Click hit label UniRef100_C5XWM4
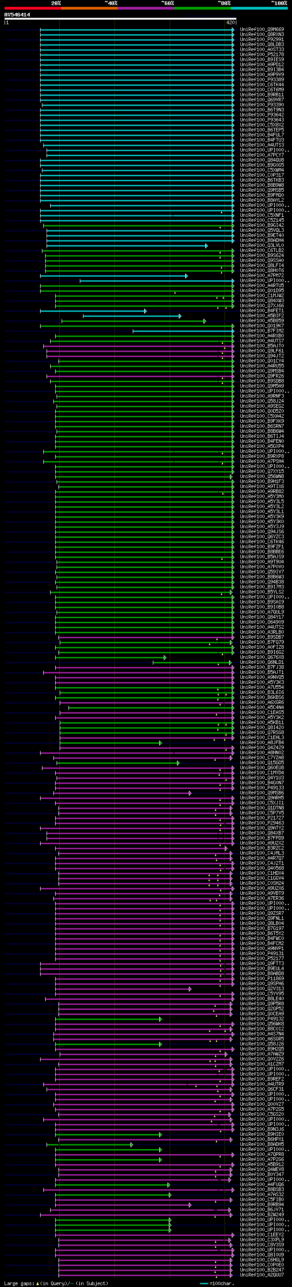This screenshot has height=1287, width=292. pyautogui.click(x=262, y=170)
